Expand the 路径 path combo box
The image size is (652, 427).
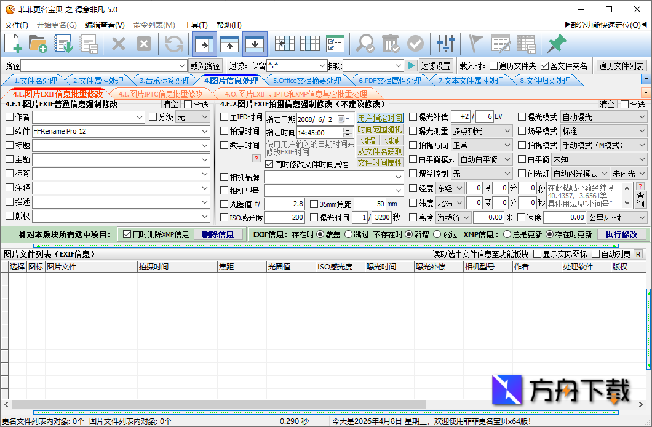pyautogui.click(x=182, y=66)
